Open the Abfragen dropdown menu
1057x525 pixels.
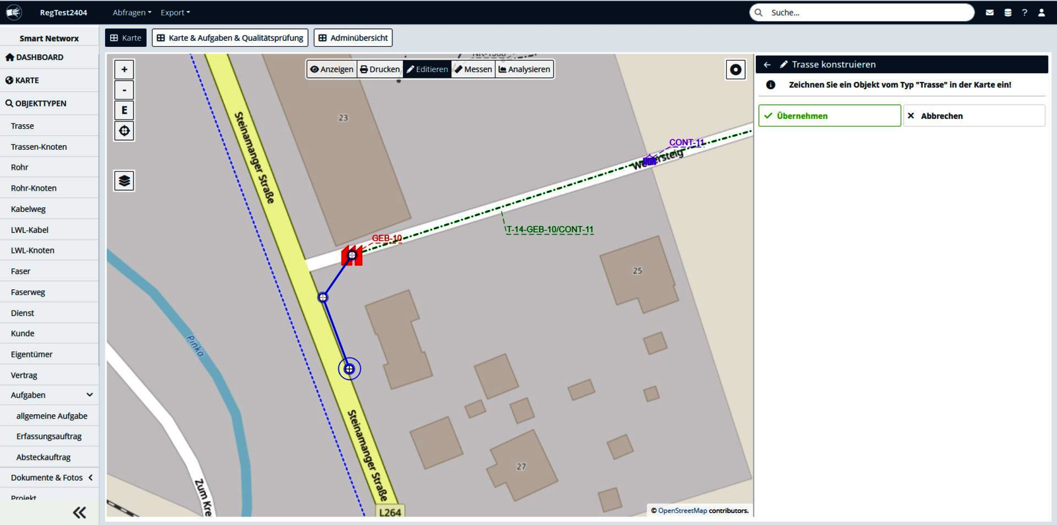(131, 13)
